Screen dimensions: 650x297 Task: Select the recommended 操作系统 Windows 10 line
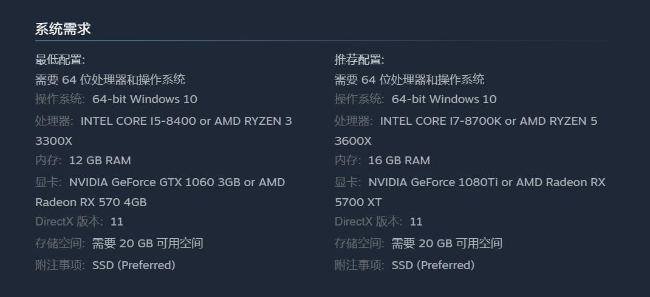(x=416, y=99)
